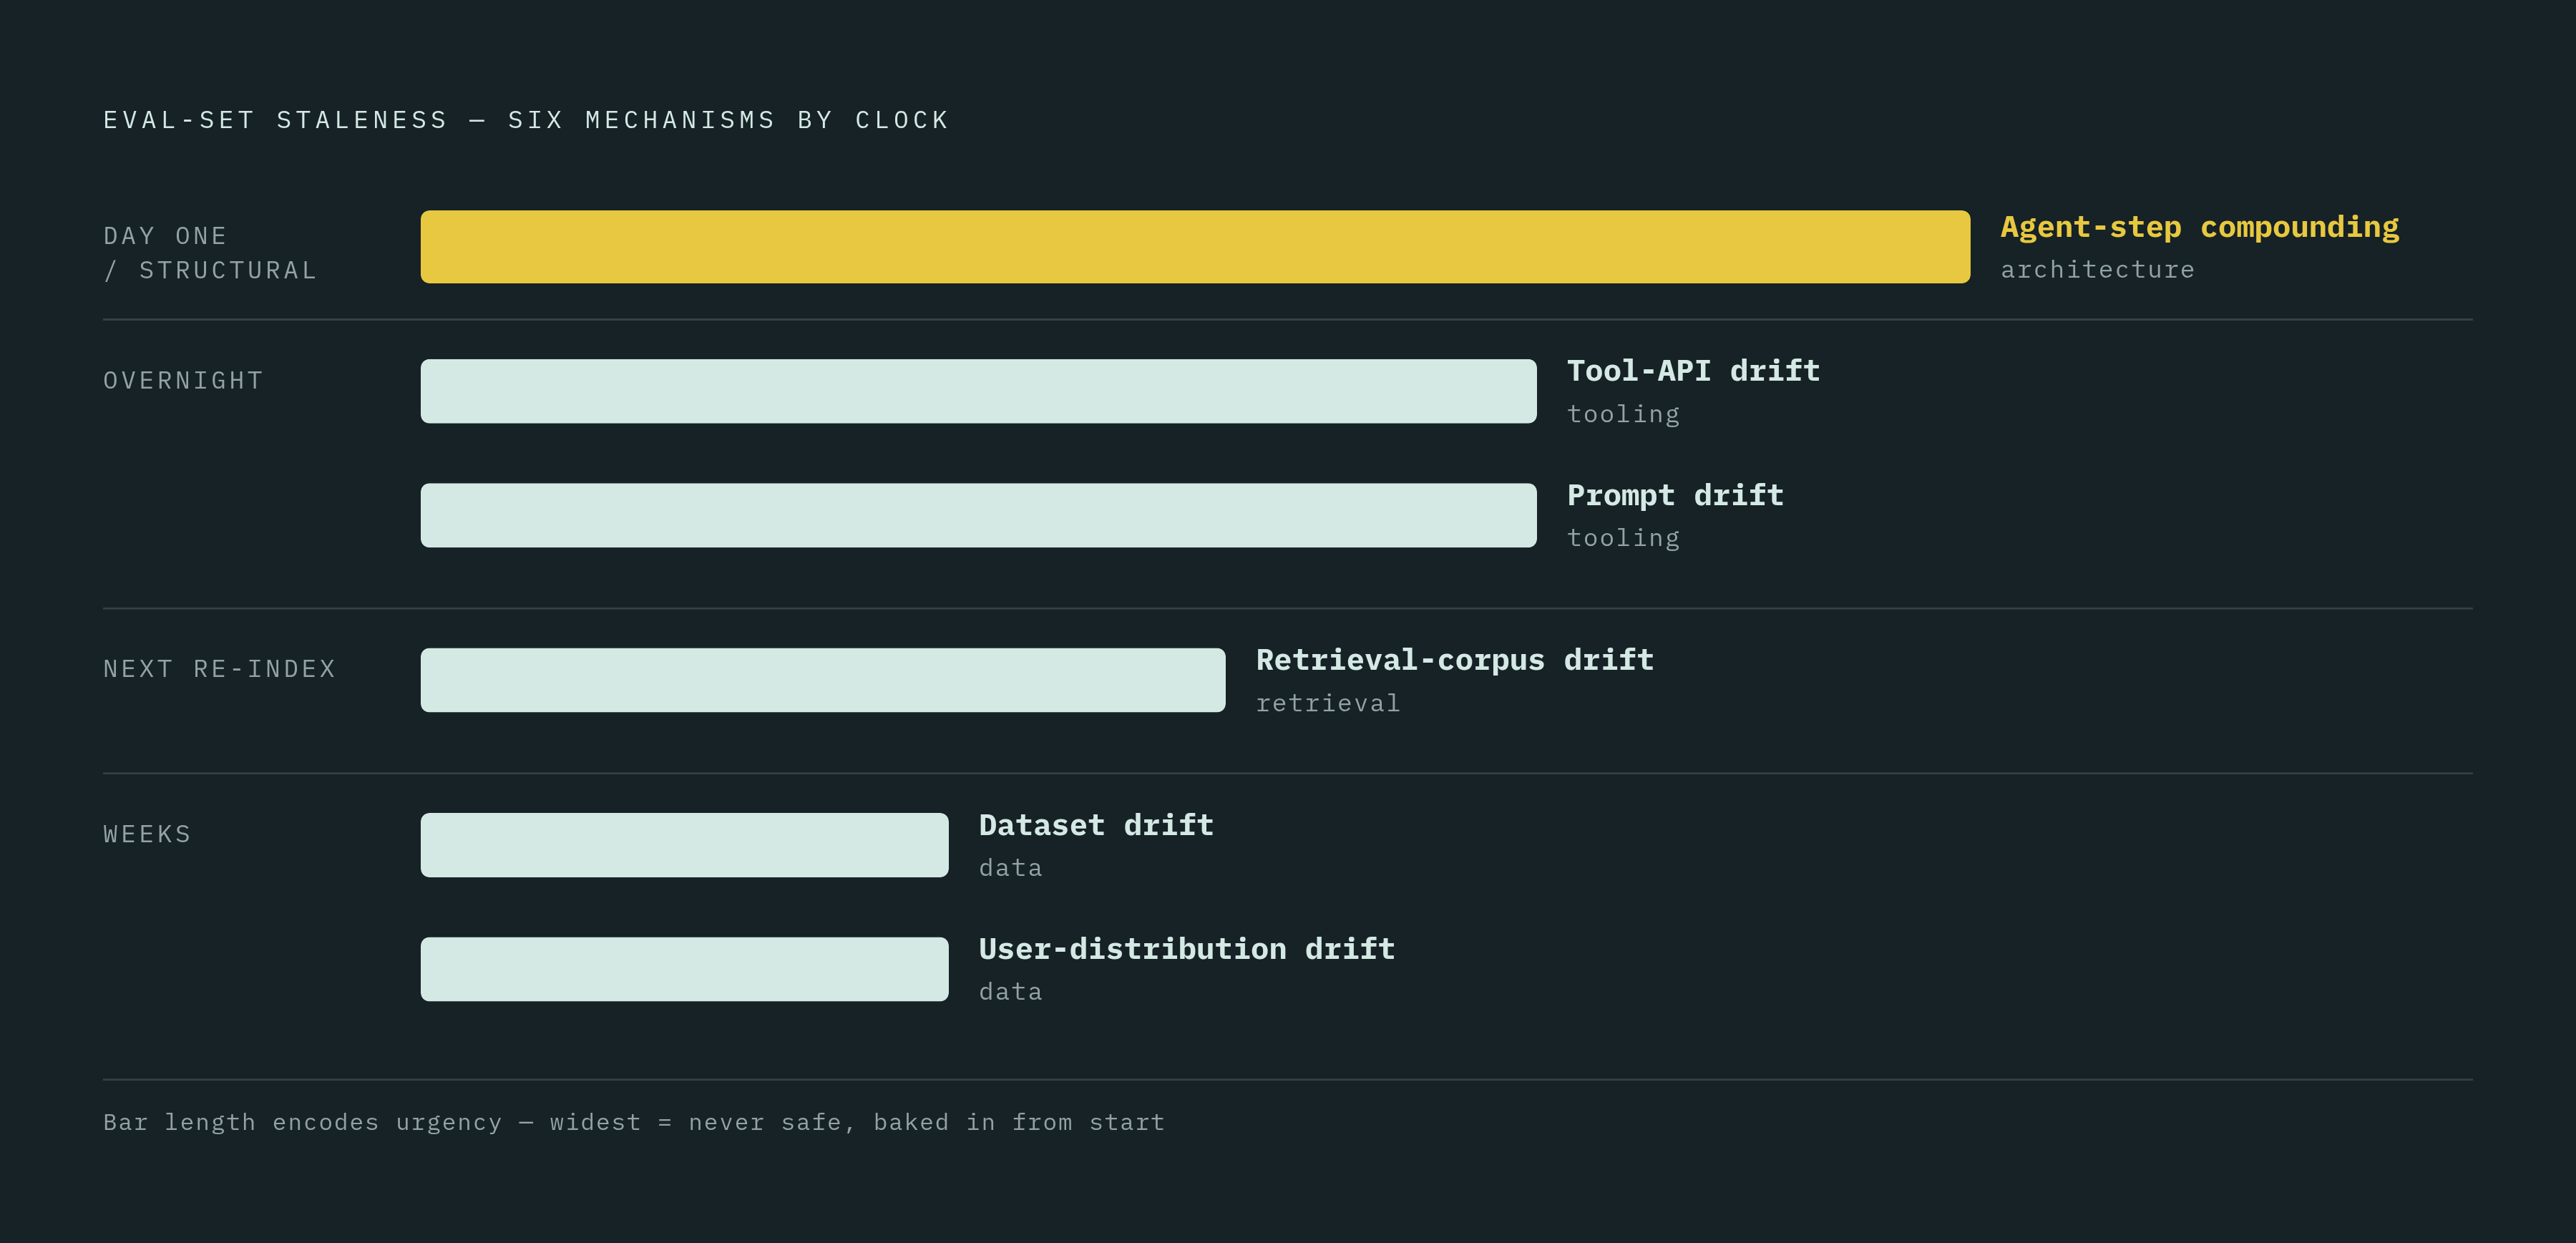Click the 'Retrieval-corpus drift' label
The width and height of the screenshot is (2576, 1243).
1455,661
